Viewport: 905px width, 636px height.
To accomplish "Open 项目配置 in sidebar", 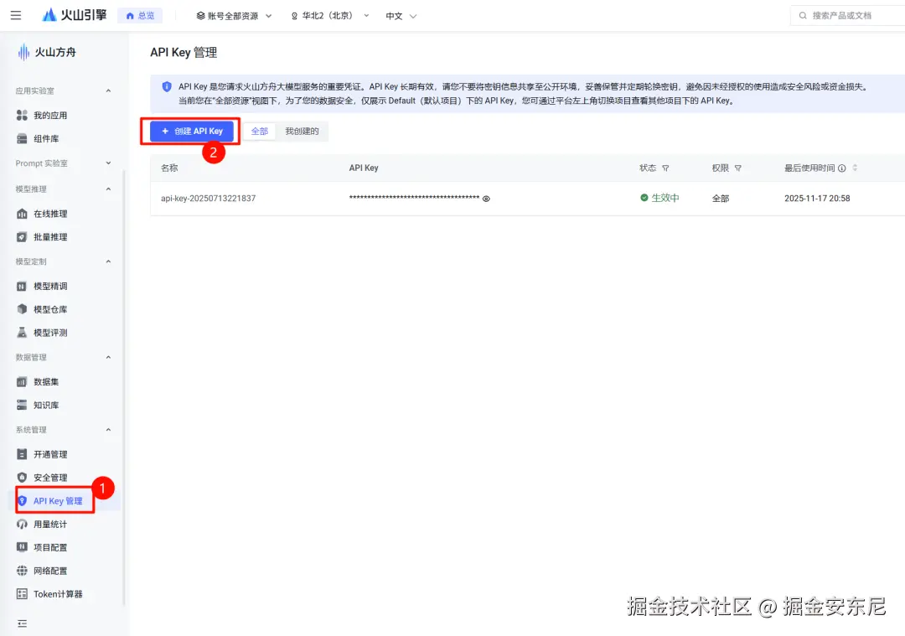I will point(50,547).
